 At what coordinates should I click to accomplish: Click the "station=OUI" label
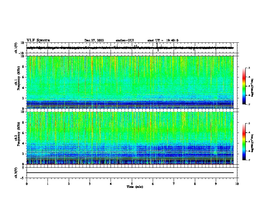pos(125,40)
